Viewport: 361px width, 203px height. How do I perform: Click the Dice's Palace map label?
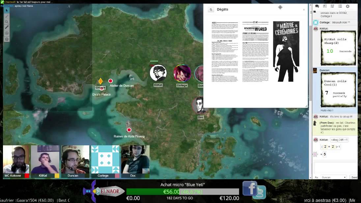(x=101, y=95)
